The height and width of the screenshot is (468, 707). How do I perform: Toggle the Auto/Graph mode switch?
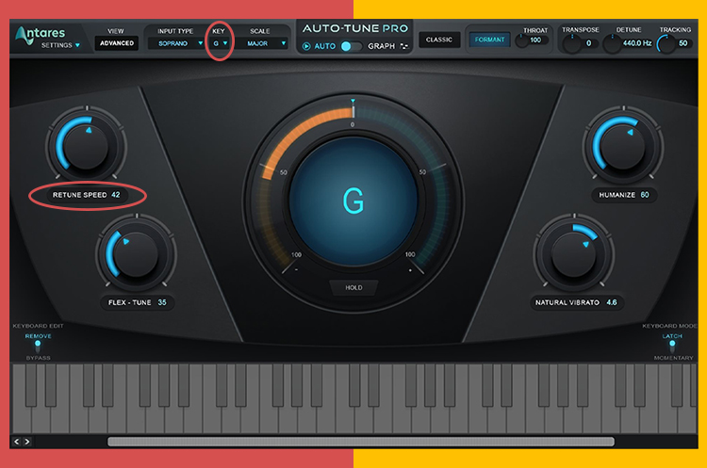tap(352, 46)
